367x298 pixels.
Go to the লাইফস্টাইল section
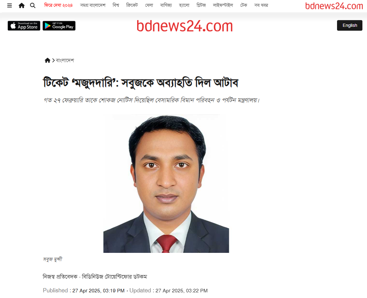click(x=223, y=5)
